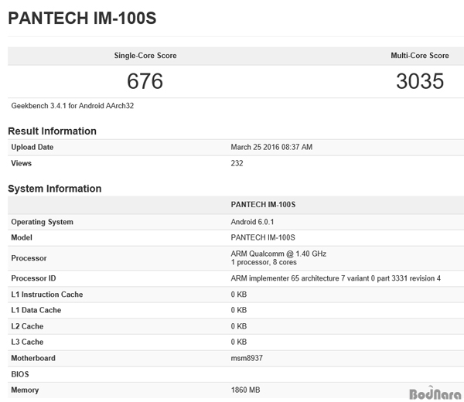
Task: Click the L3 Cache 0 KB value
Action: pyautogui.click(x=238, y=342)
